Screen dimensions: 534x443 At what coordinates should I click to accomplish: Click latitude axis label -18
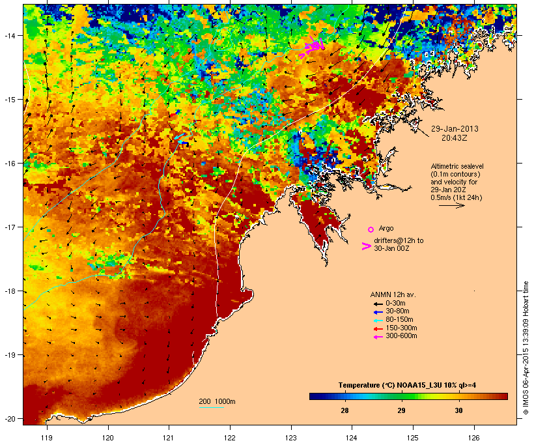click(x=9, y=291)
